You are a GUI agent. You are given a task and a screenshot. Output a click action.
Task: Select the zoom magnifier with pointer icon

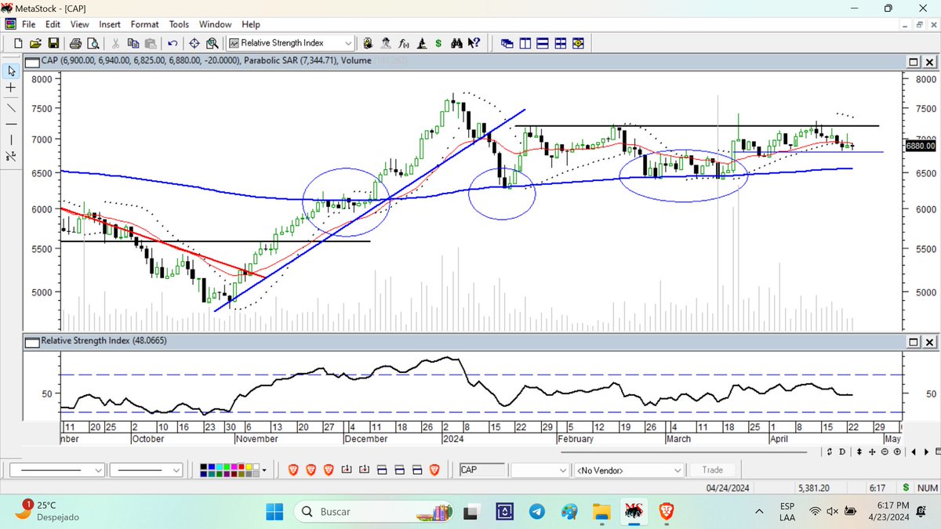tap(213, 43)
